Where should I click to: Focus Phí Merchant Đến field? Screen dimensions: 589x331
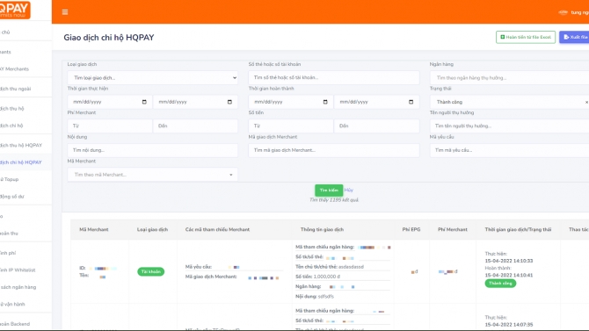coord(195,126)
